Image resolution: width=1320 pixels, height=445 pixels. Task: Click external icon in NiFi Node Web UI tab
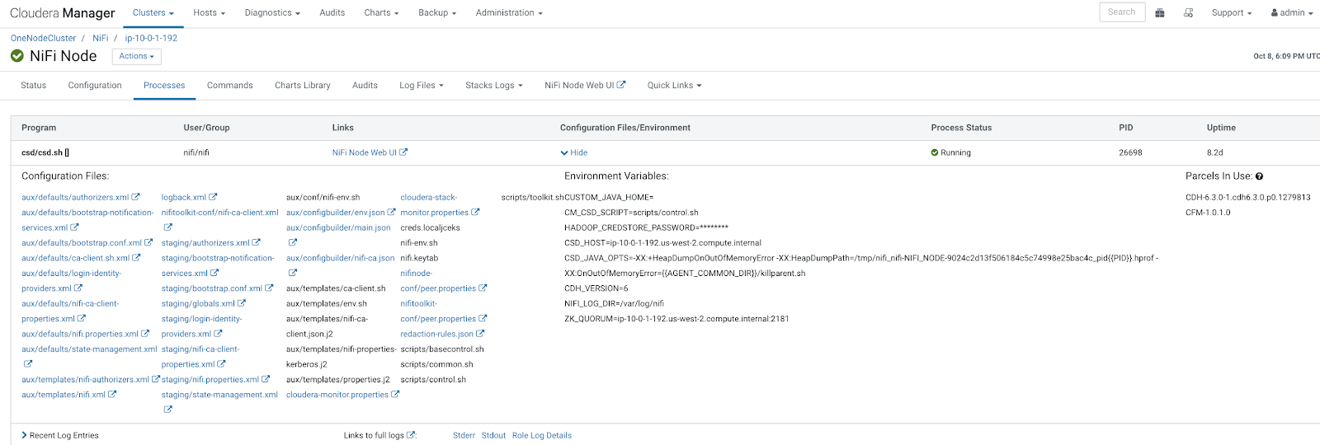click(621, 84)
